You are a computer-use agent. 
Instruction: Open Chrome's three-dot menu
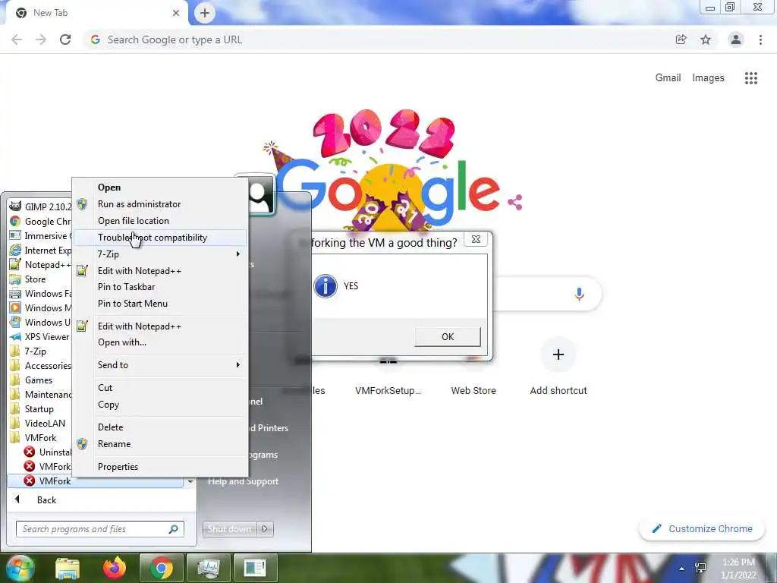pos(760,39)
